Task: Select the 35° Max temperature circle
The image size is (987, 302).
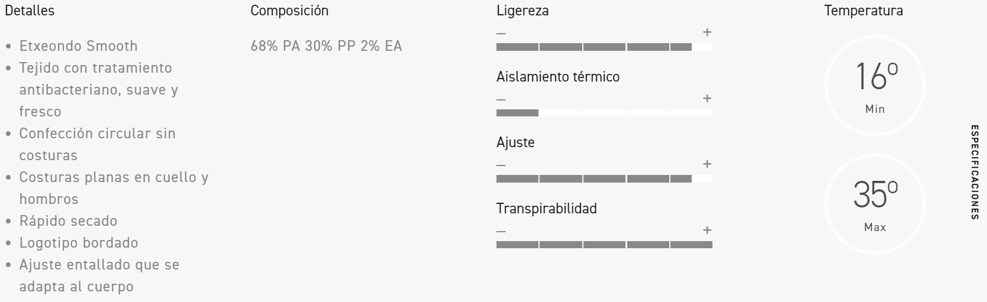Action: click(875, 204)
